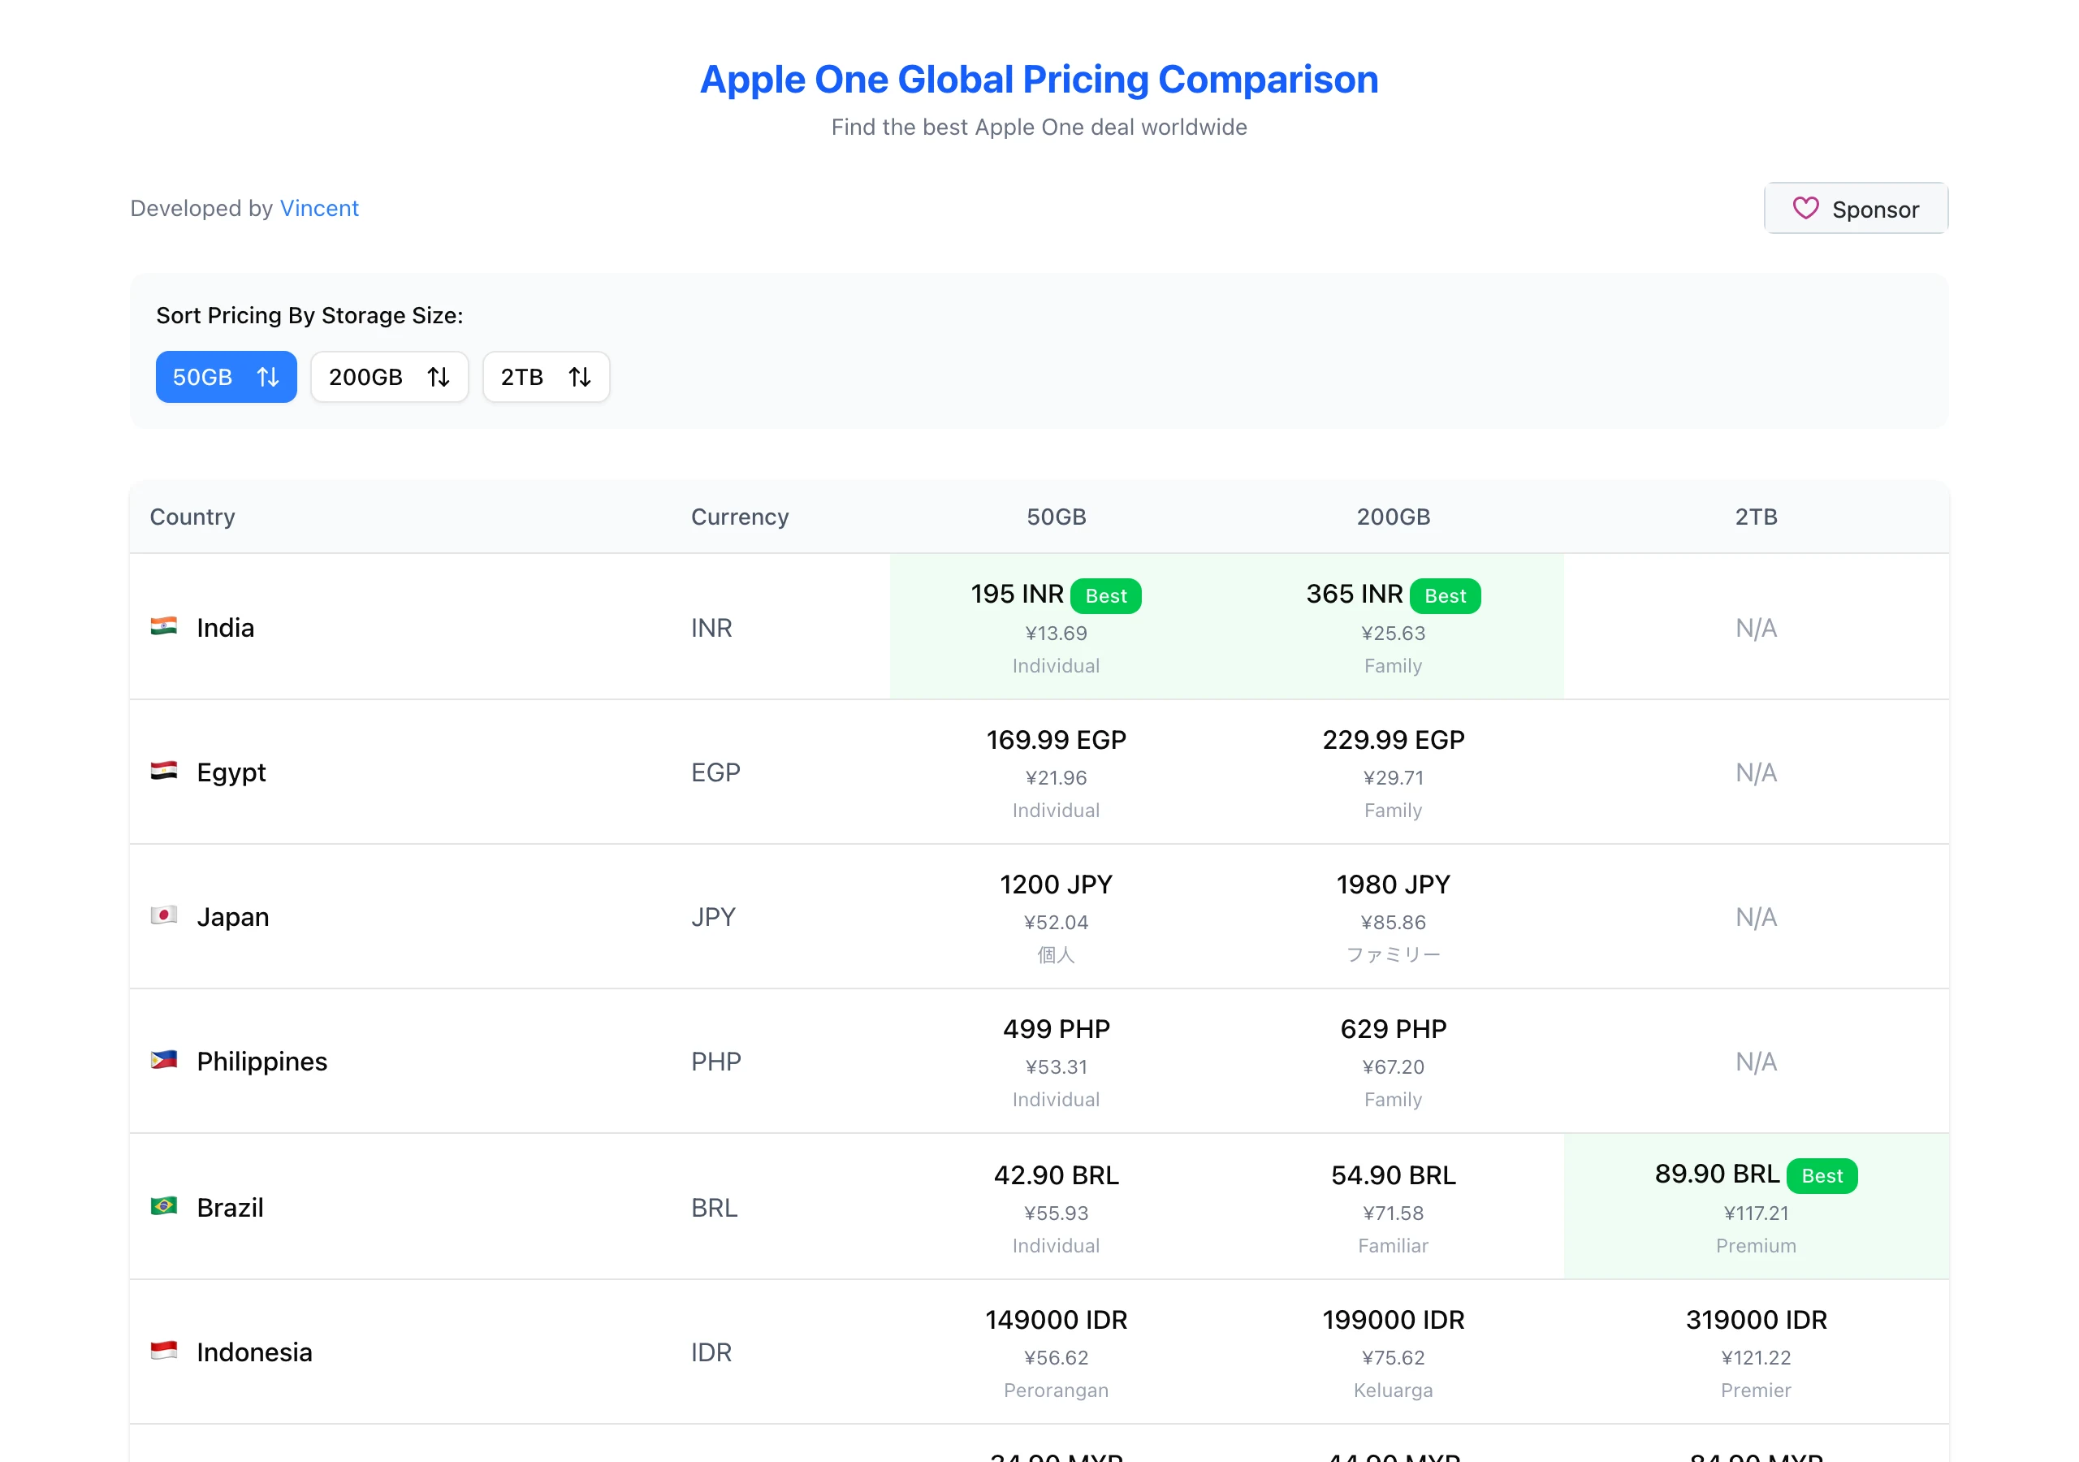The width and height of the screenshot is (2079, 1462).
Task: Select the Japan country name
Action: click(233, 917)
